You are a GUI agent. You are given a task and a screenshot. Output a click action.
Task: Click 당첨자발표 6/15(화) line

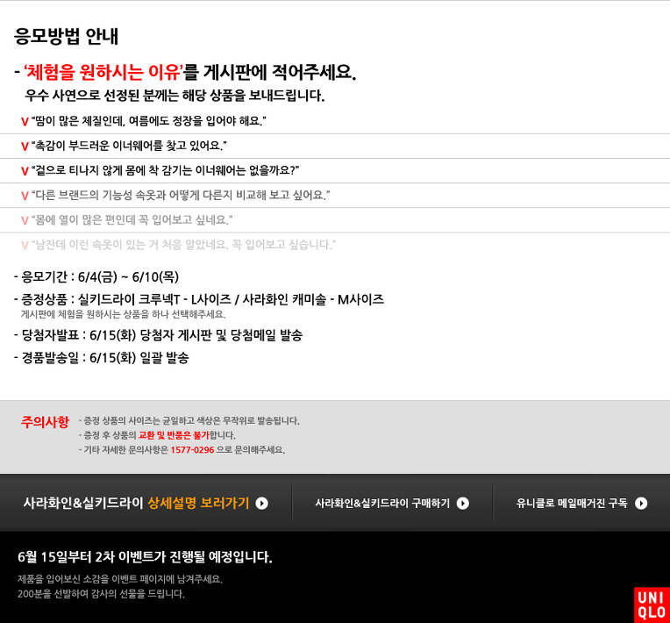pos(158,335)
